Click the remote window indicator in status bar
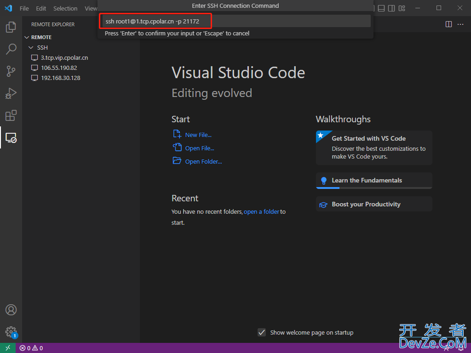 pos(8,348)
